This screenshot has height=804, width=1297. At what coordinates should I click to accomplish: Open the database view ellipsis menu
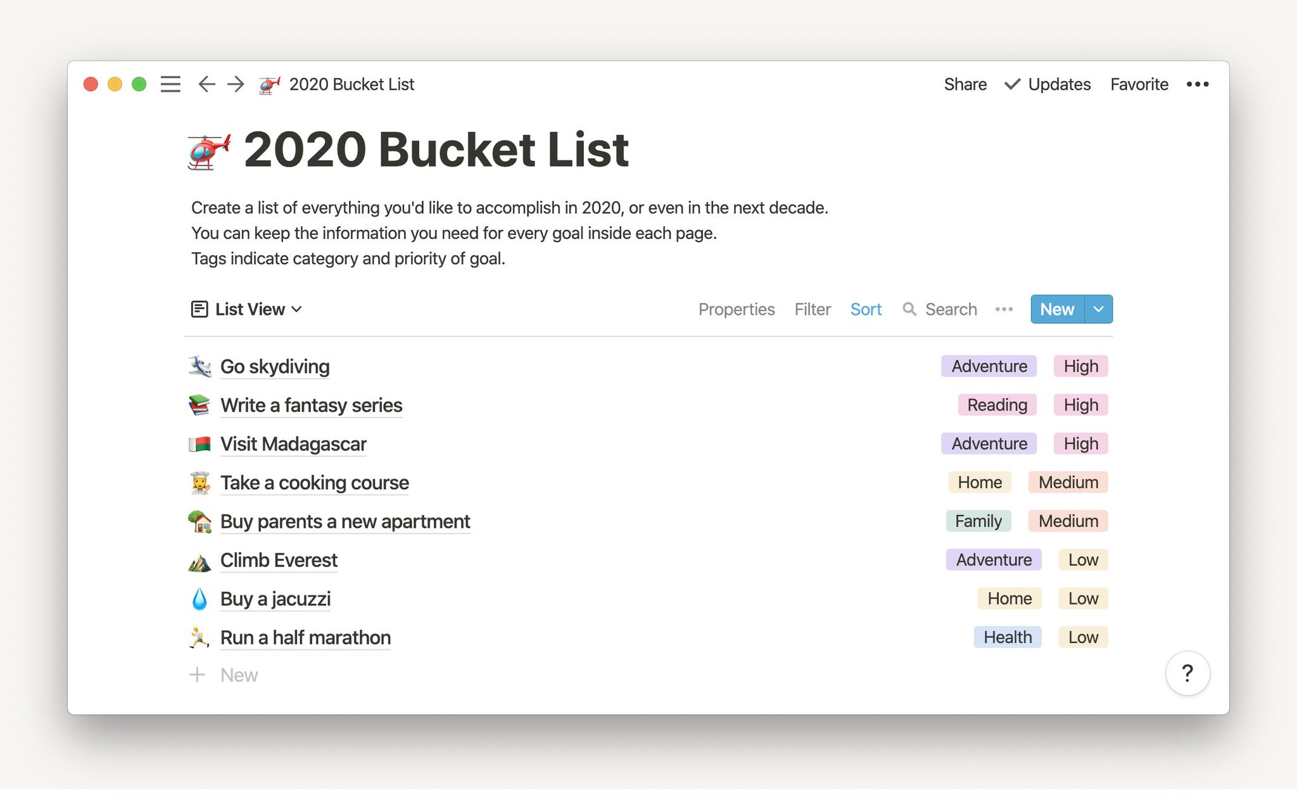pos(1004,309)
